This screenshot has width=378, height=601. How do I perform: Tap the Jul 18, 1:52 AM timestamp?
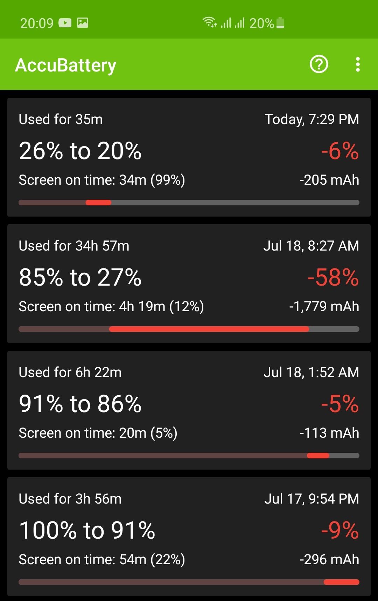tap(311, 373)
